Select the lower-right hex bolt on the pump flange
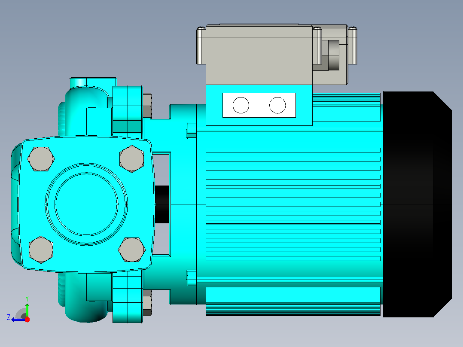The image size is (463, 347). (132, 250)
